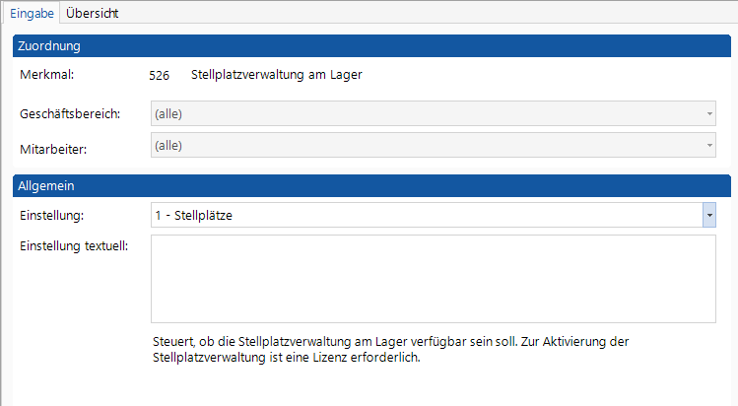Click the 'Einstellung textuell' label
The height and width of the screenshot is (406, 738).
tap(74, 246)
